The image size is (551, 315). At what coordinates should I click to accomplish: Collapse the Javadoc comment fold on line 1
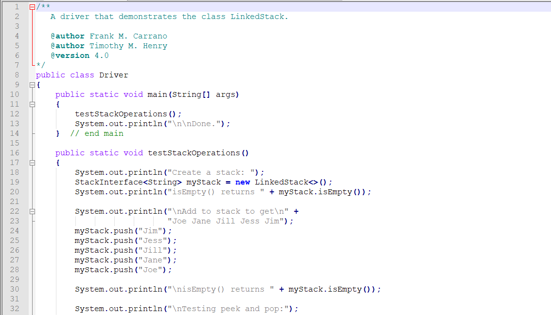click(32, 6)
